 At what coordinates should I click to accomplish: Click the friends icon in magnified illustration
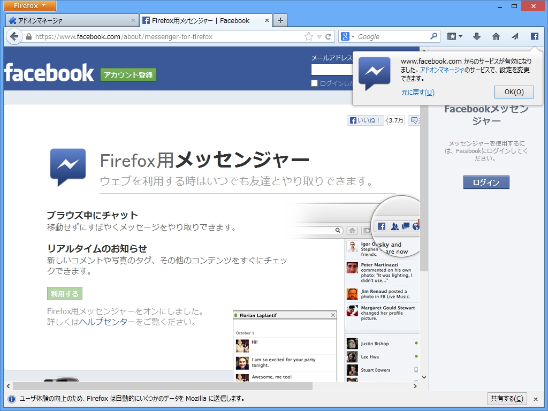point(395,226)
